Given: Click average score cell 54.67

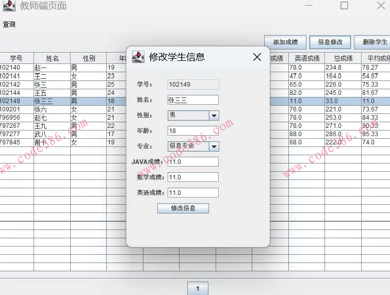Looking at the screenshot, I should (x=376, y=76).
